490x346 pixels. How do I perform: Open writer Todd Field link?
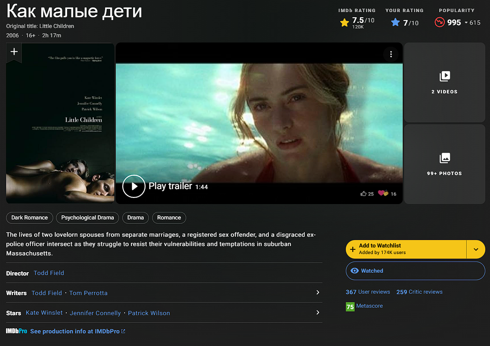(x=47, y=293)
